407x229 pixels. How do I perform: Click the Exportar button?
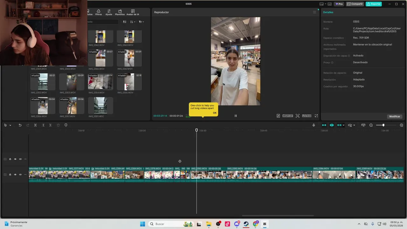click(374, 4)
